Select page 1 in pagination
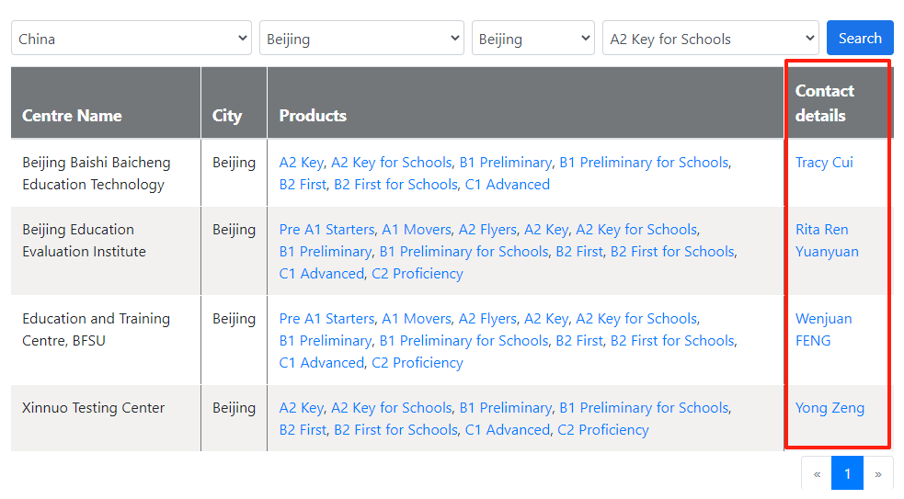This screenshot has height=499, width=904. click(847, 473)
